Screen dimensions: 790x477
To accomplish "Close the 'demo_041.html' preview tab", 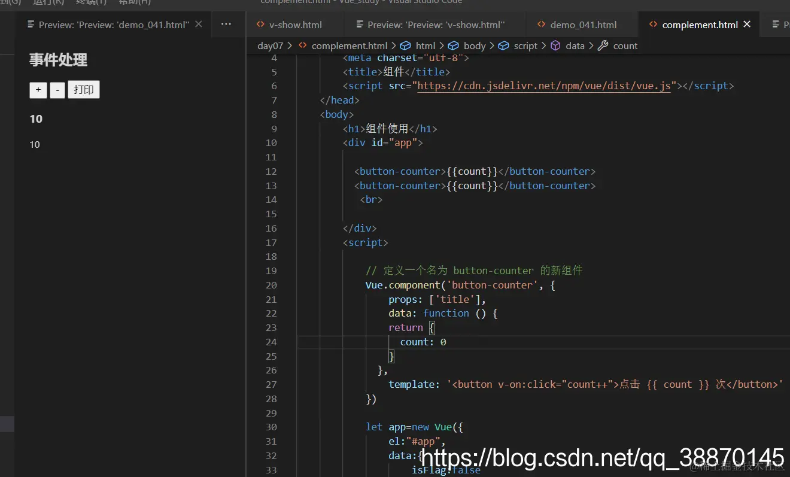I will pos(199,25).
